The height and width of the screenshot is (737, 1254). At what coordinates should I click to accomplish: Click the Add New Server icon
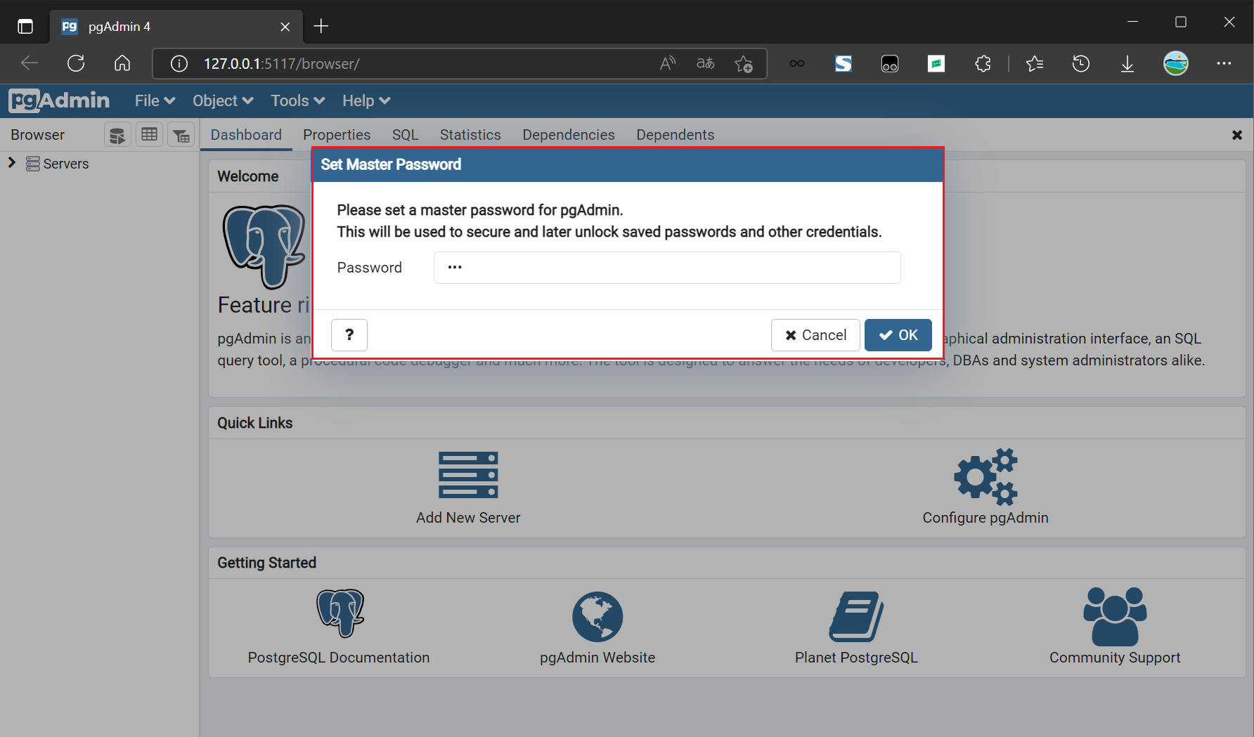tap(468, 475)
